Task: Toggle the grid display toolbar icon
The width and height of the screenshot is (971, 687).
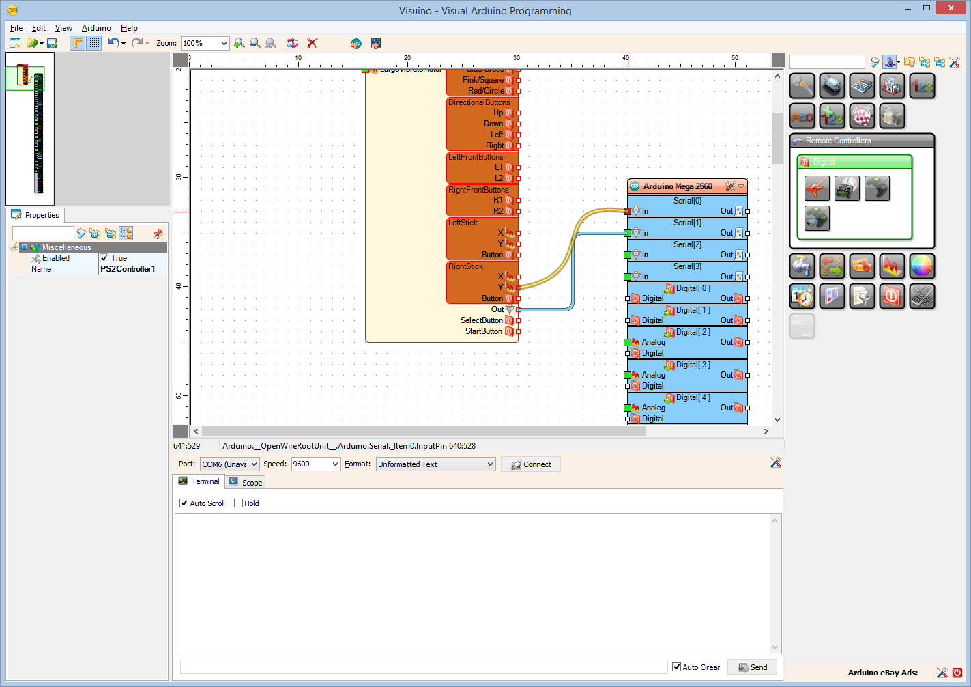Action: point(93,43)
